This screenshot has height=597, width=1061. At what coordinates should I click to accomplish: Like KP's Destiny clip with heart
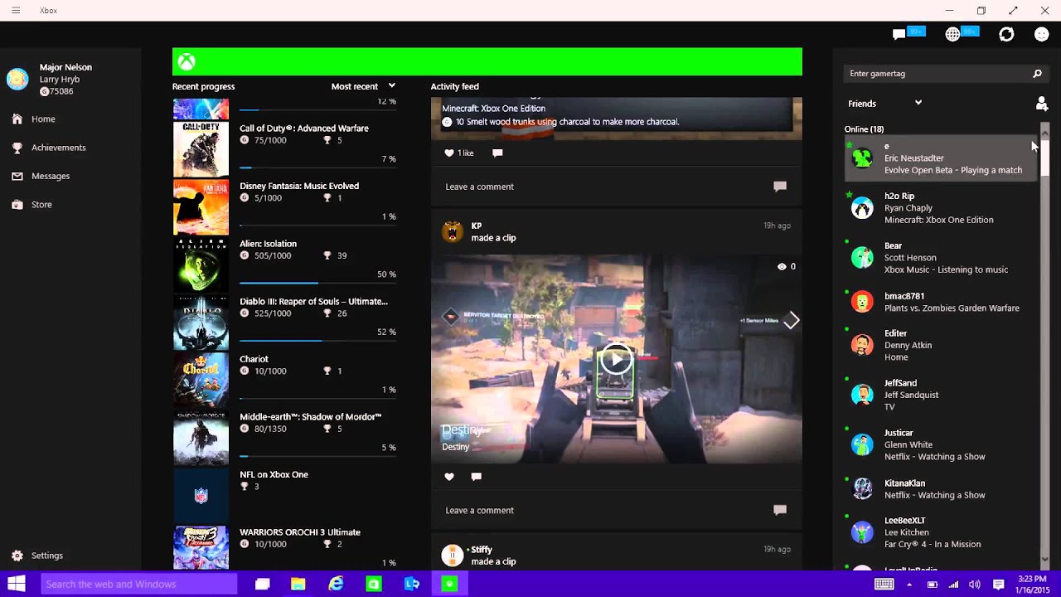(x=449, y=476)
